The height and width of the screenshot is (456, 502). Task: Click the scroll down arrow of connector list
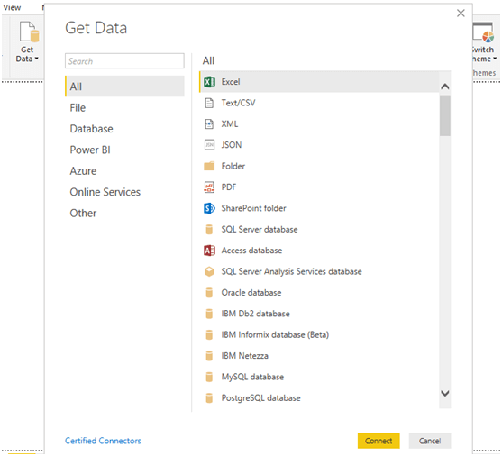coord(445,393)
